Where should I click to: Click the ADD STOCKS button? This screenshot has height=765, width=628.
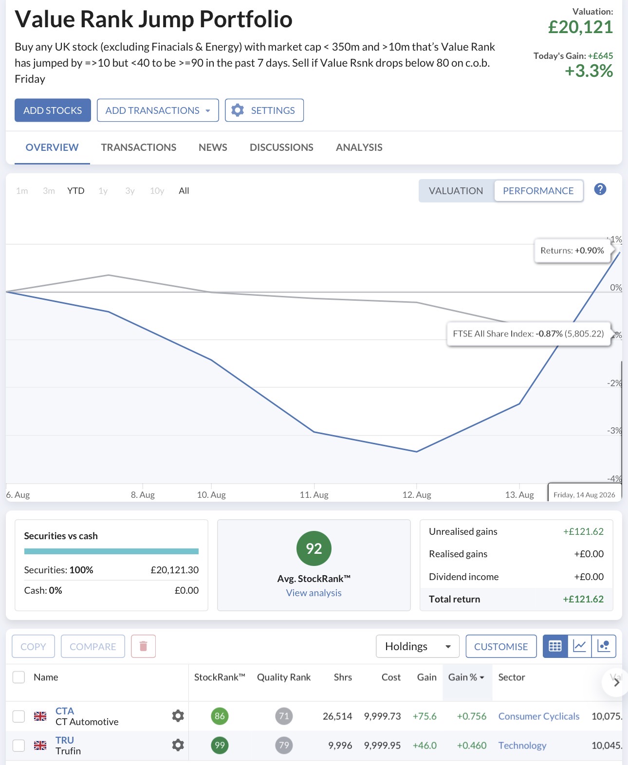(53, 110)
